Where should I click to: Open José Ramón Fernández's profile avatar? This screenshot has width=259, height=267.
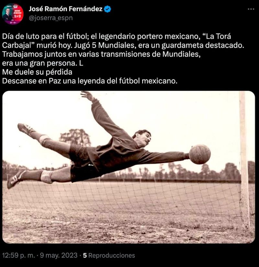pyautogui.click(x=13, y=14)
